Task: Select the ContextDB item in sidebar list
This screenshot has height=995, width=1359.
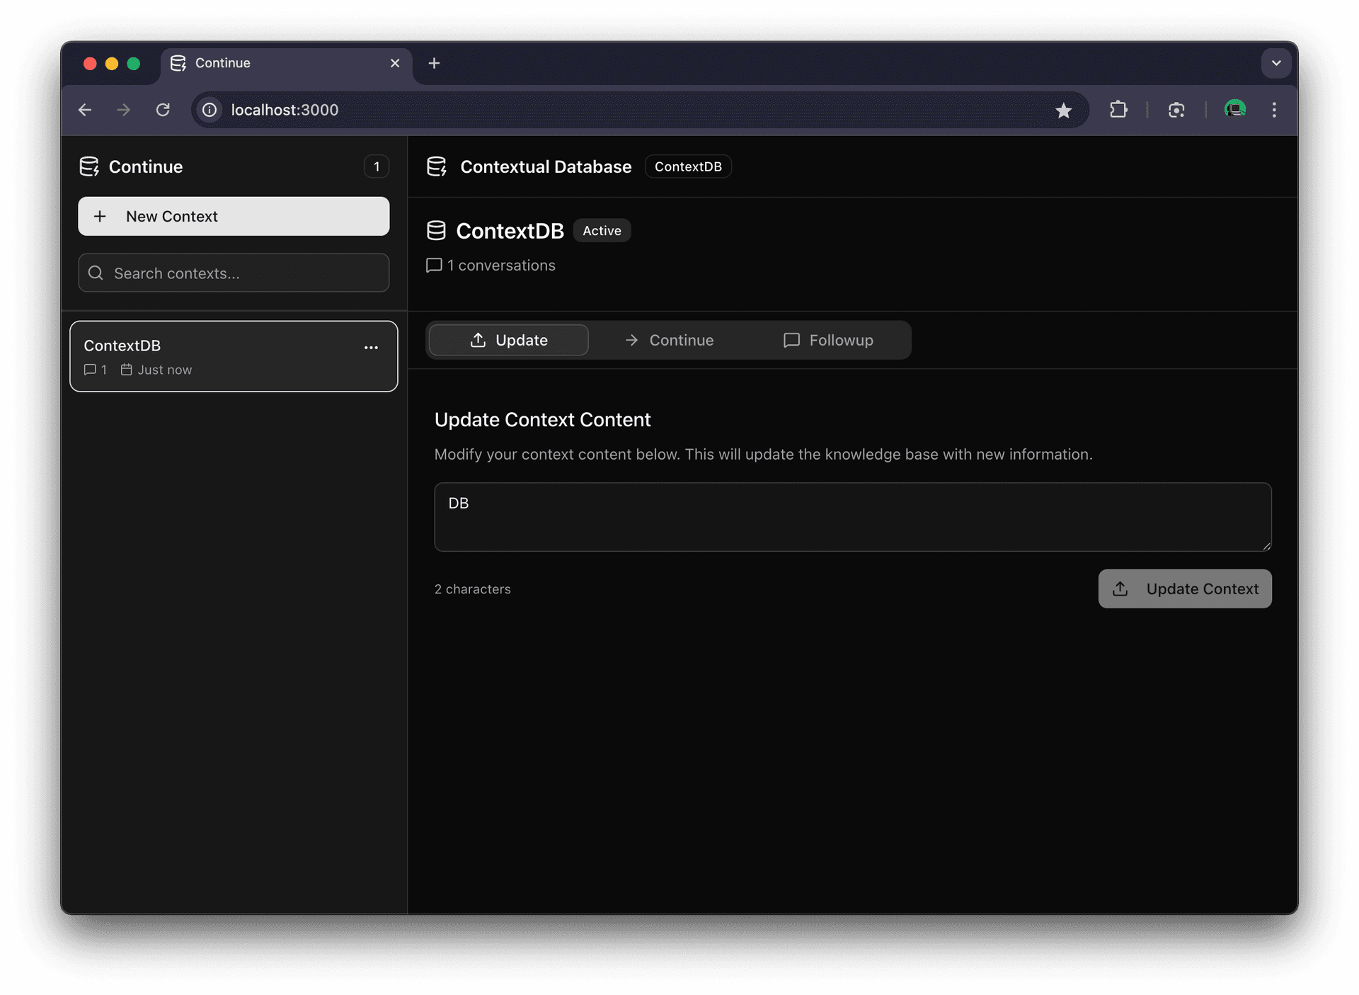Action: (x=212, y=356)
